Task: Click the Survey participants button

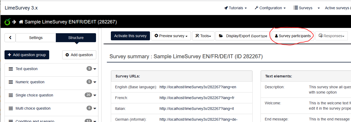Action: click(x=293, y=36)
